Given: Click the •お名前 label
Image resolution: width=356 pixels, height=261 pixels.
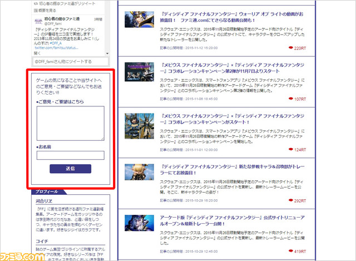Looking at the screenshot, I should [43, 147].
